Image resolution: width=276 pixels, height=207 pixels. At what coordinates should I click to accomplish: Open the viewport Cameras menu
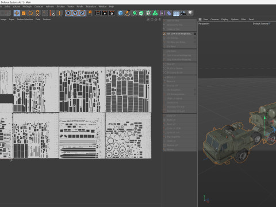tap(214, 20)
